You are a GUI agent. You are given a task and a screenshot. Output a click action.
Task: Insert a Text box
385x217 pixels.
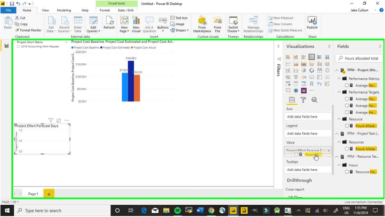click(x=179, y=18)
